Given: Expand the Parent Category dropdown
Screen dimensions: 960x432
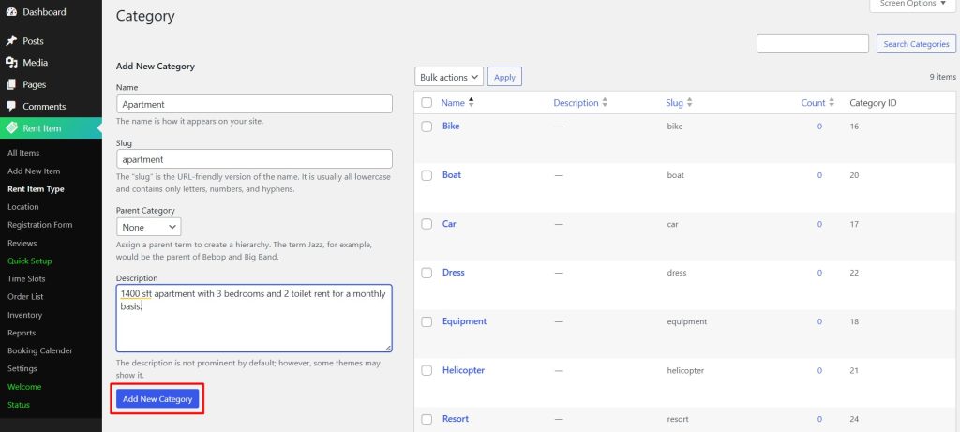Looking at the screenshot, I should point(149,227).
